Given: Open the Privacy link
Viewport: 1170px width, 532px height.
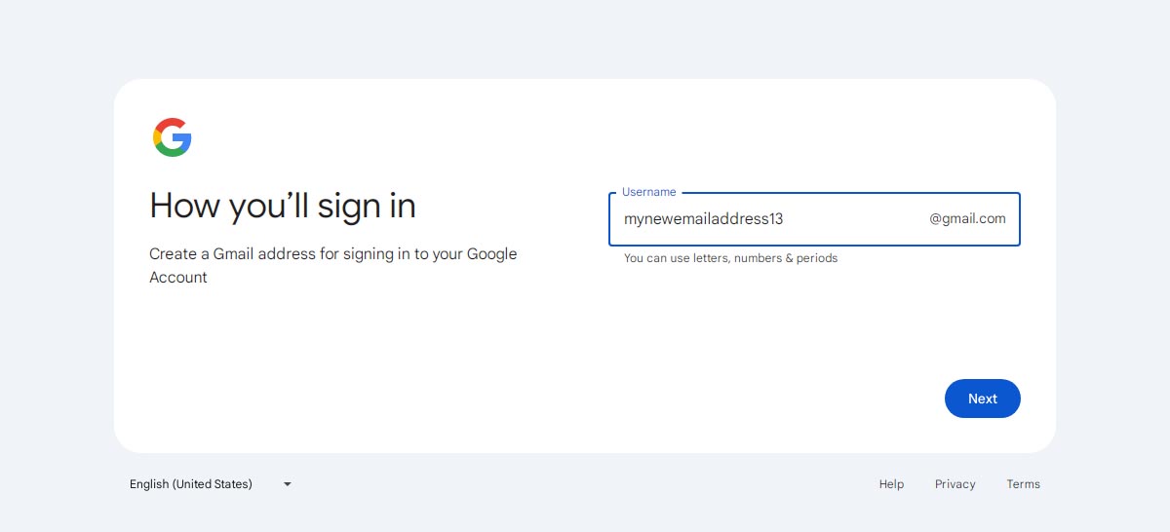Looking at the screenshot, I should click(x=955, y=484).
